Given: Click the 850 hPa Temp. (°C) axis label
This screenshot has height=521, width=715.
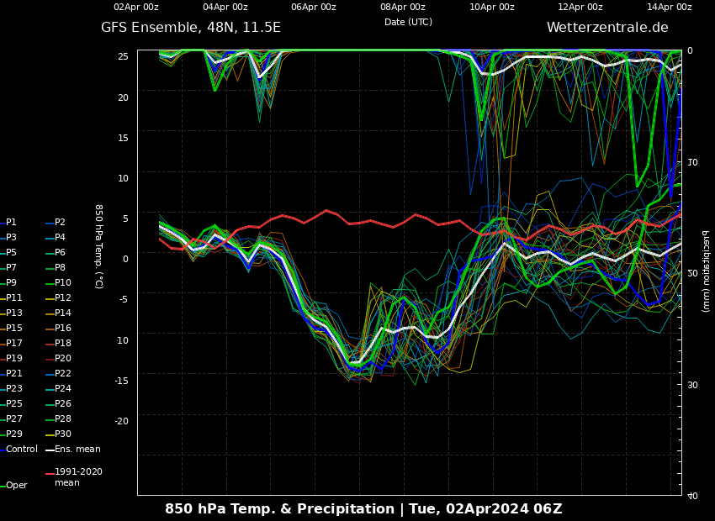Looking at the screenshot, I should click(x=98, y=246).
